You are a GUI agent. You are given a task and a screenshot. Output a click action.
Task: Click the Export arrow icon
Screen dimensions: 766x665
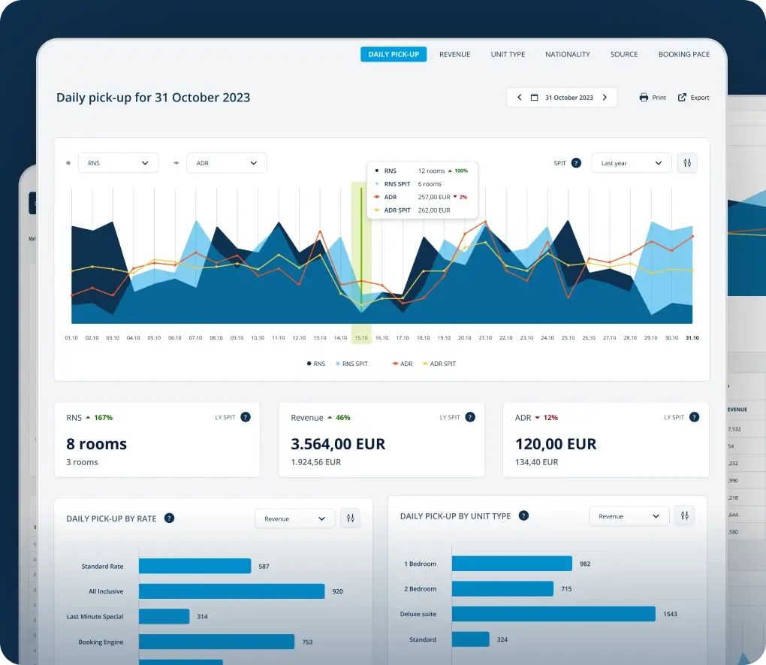click(682, 97)
